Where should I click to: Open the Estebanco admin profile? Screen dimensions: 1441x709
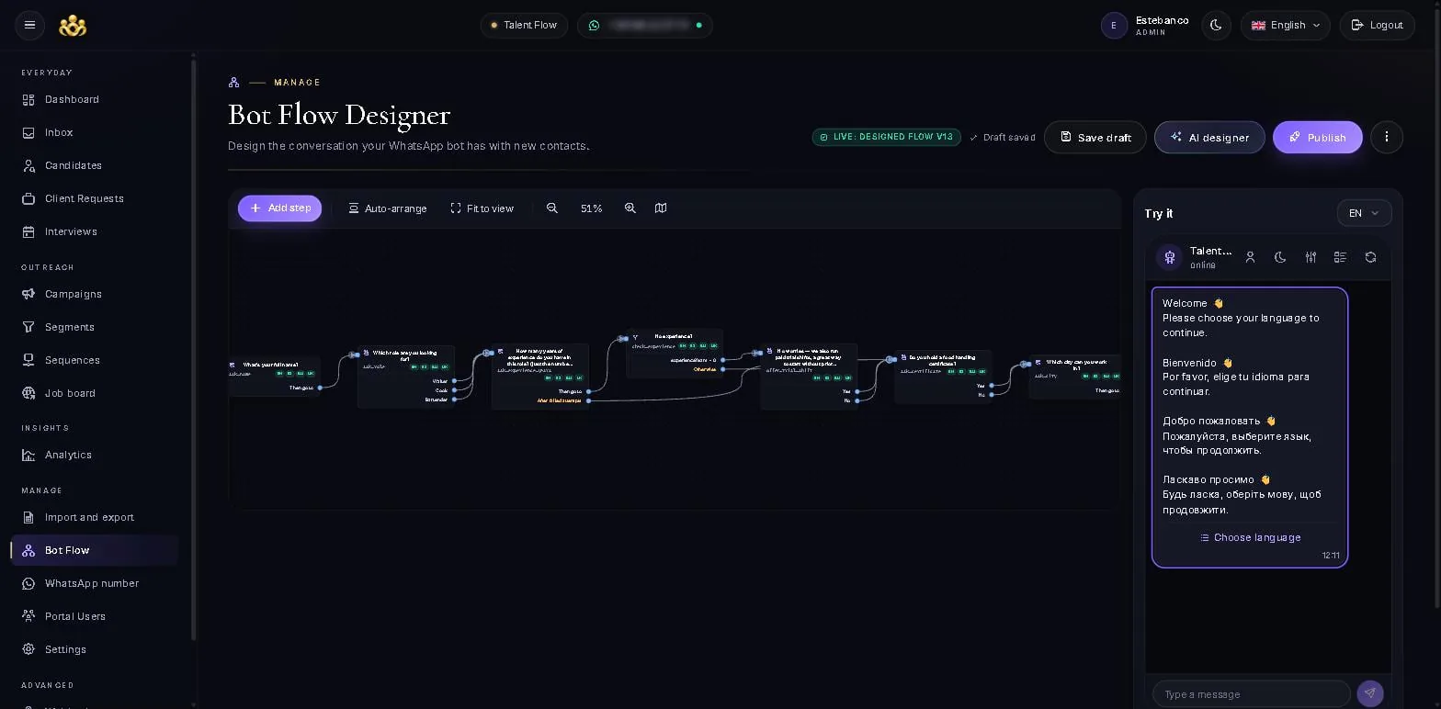point(1145,25)
